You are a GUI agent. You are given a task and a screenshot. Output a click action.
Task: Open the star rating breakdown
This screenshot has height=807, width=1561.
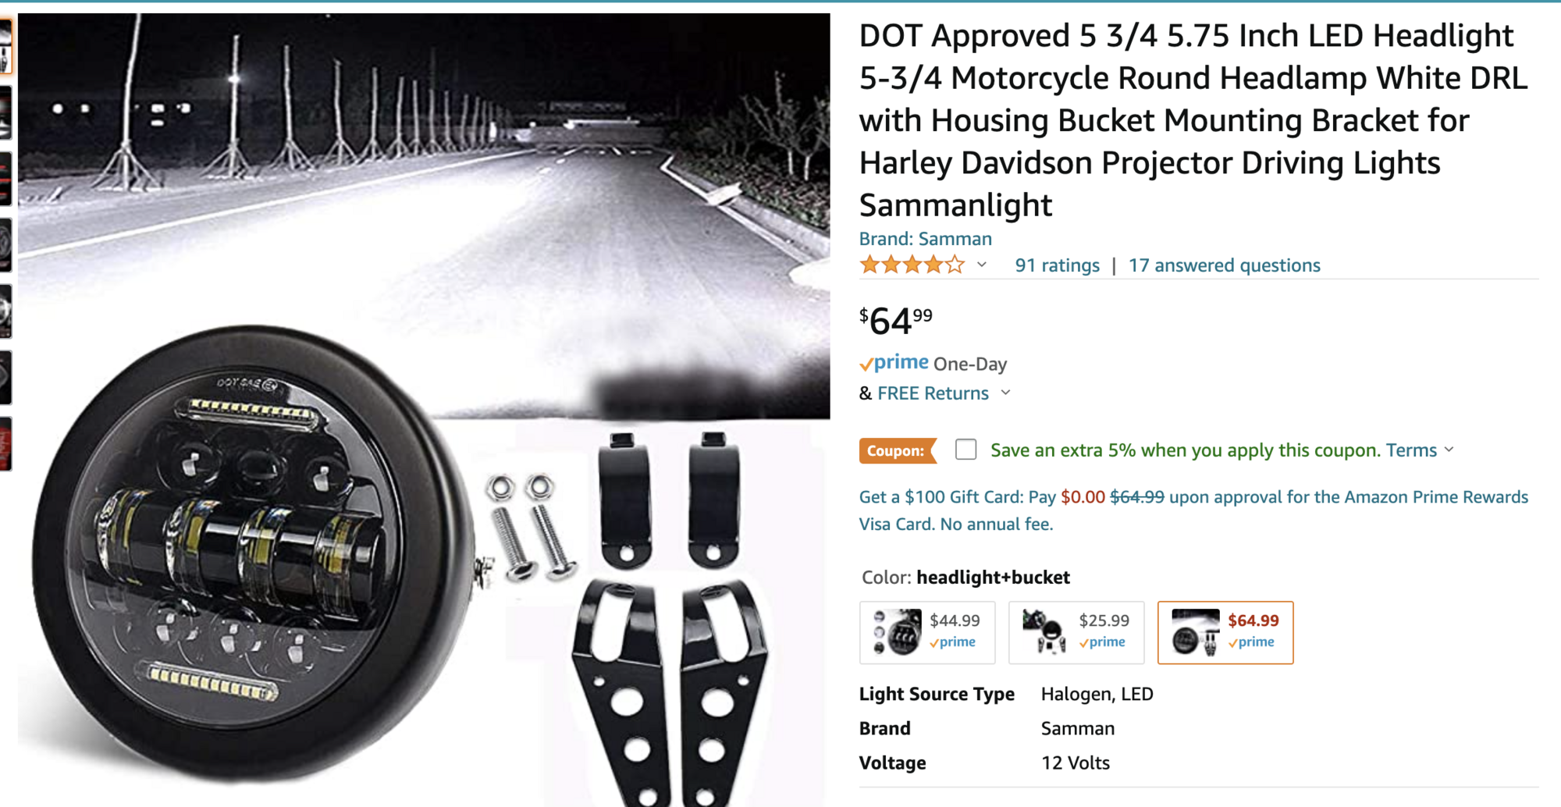click(x=912, y=265)
